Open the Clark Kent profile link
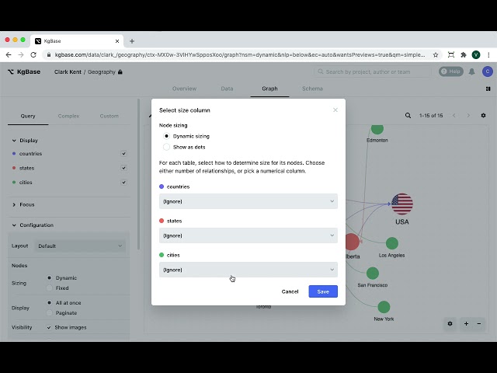The image size is (497, 373). [68, 72]
